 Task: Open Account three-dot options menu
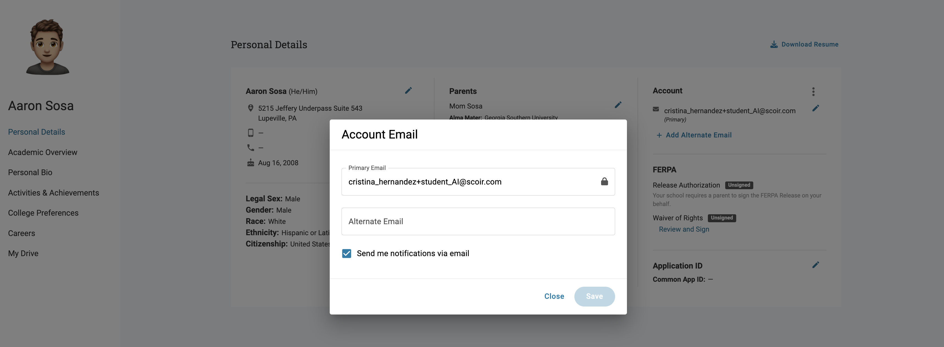813,91
